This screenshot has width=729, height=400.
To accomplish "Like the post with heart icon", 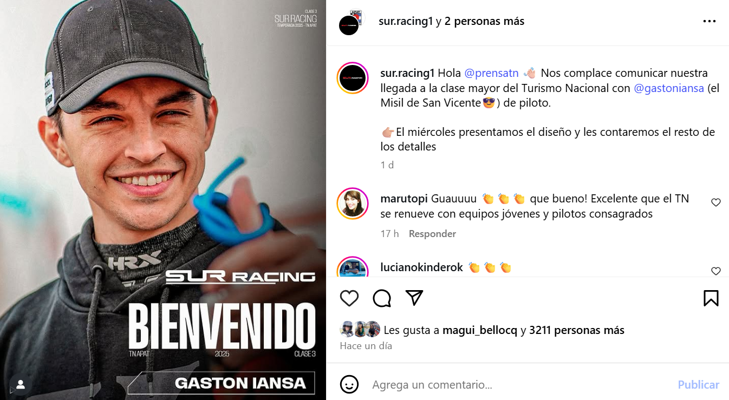I will [x=349, y=298].
